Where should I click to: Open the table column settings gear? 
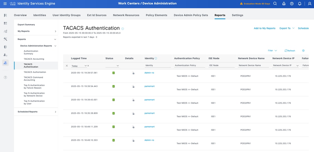pyautogui.click(x=303, y=51)
